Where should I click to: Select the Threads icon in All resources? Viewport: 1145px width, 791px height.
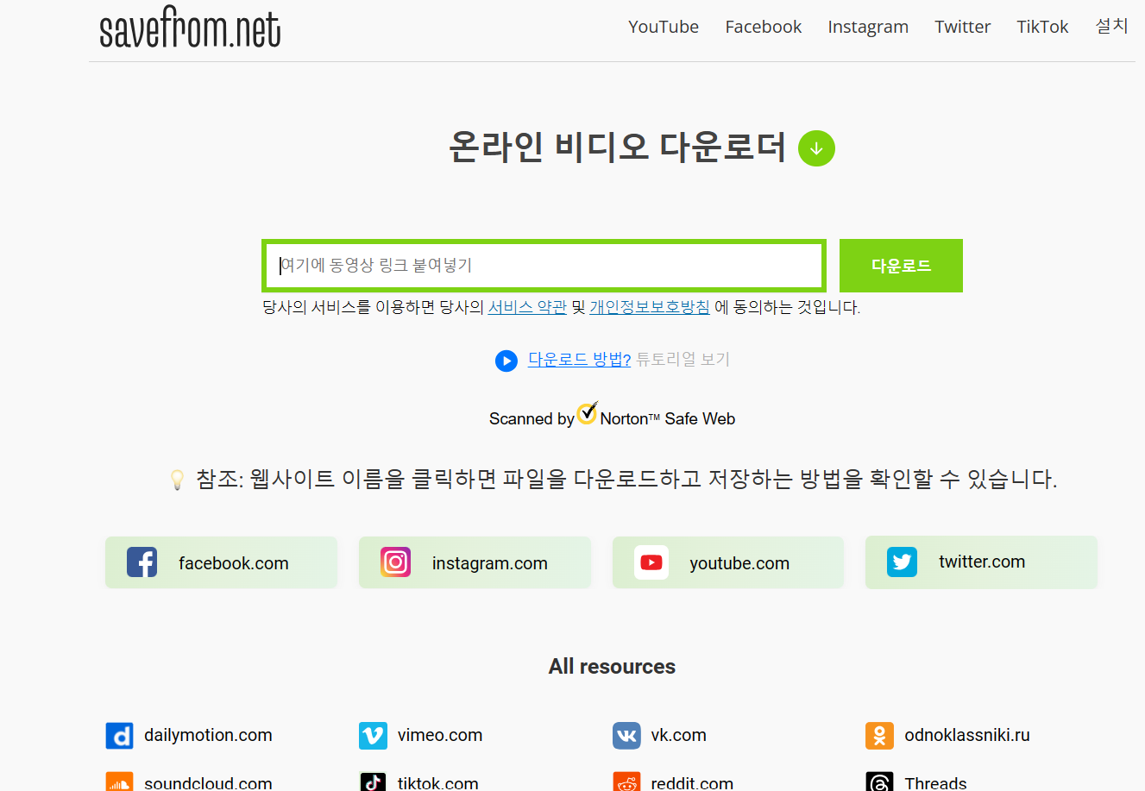click(x=880, y=782)
